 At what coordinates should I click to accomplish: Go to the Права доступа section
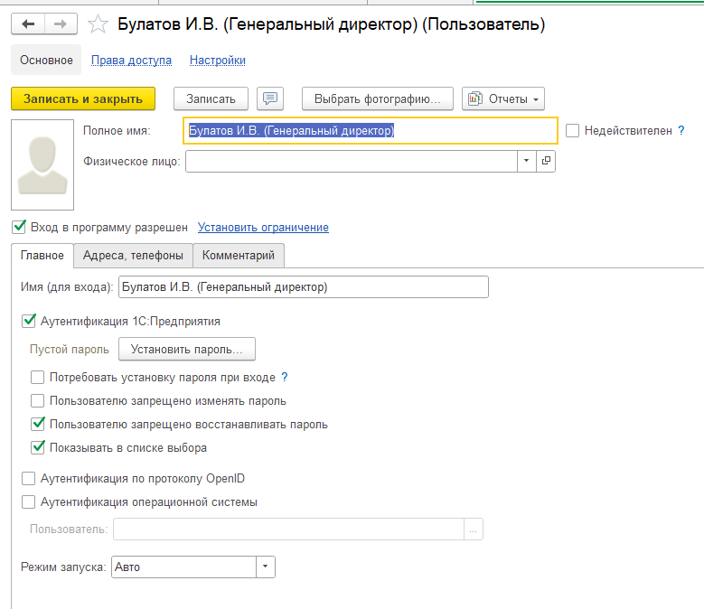[x=131, y=61]
